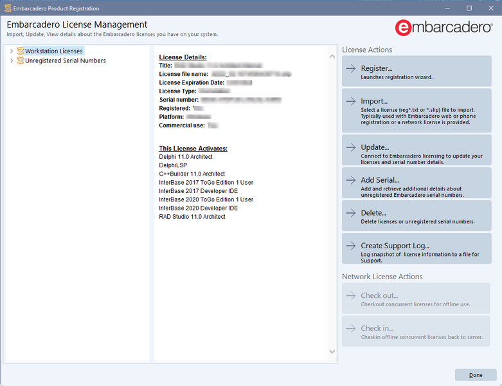
Task: Maximize the Product Registration window
Action: (x=469, y=8)
